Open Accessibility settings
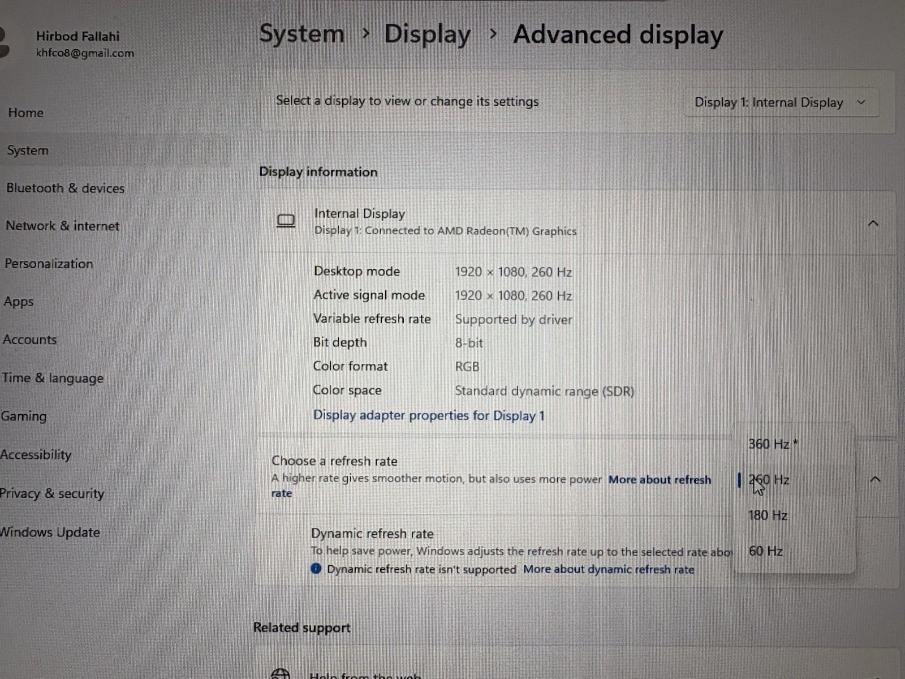The height and width of the screenshot is (679, 905). pyautogui.click(x=36, y=455)
